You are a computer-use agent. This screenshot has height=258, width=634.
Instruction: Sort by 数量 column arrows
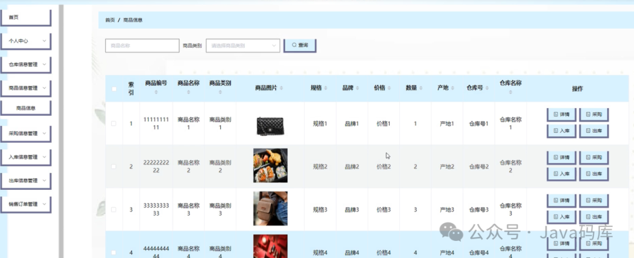pos(421,88)
